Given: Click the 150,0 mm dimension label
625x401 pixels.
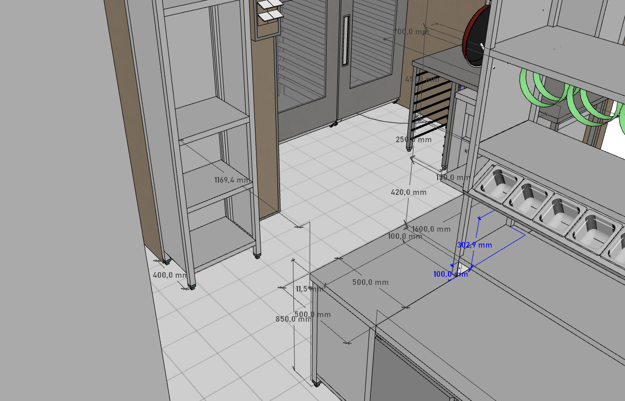Looking at the screenshot, I should (452, 177).
